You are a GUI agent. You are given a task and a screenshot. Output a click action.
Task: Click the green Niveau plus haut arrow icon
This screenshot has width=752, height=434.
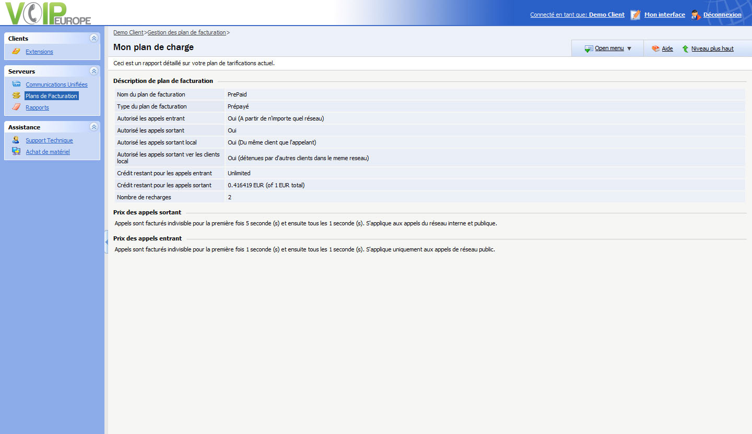685,49
